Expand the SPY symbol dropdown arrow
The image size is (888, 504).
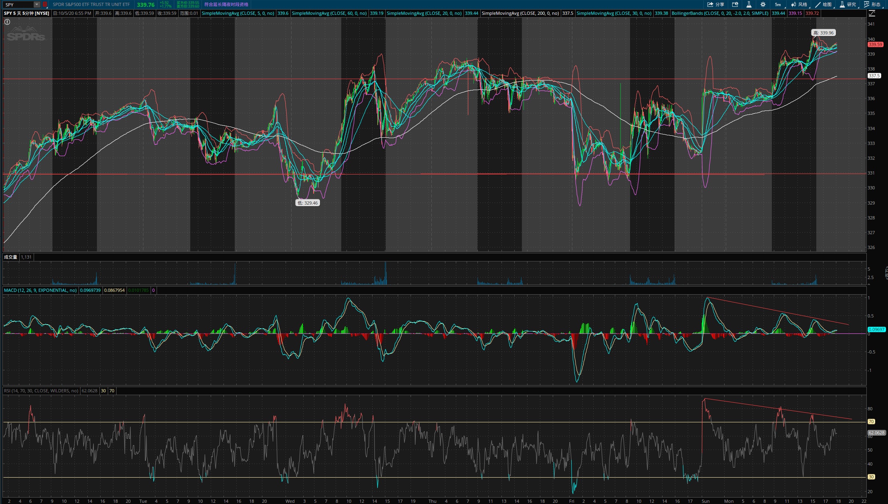37,4
